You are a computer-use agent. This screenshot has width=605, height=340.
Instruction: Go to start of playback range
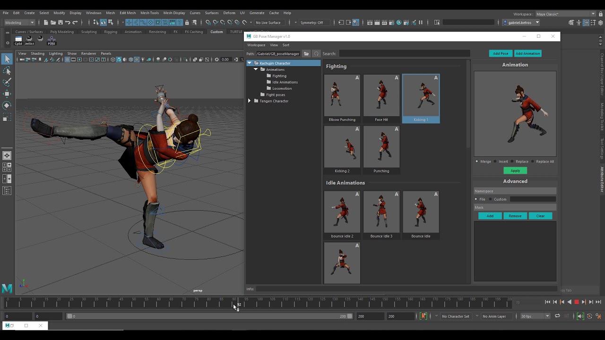point(547,302)
